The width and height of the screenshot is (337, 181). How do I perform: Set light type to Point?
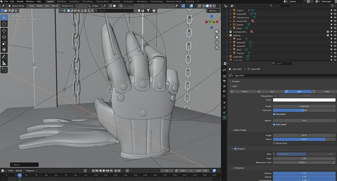(x=243, y=91)
